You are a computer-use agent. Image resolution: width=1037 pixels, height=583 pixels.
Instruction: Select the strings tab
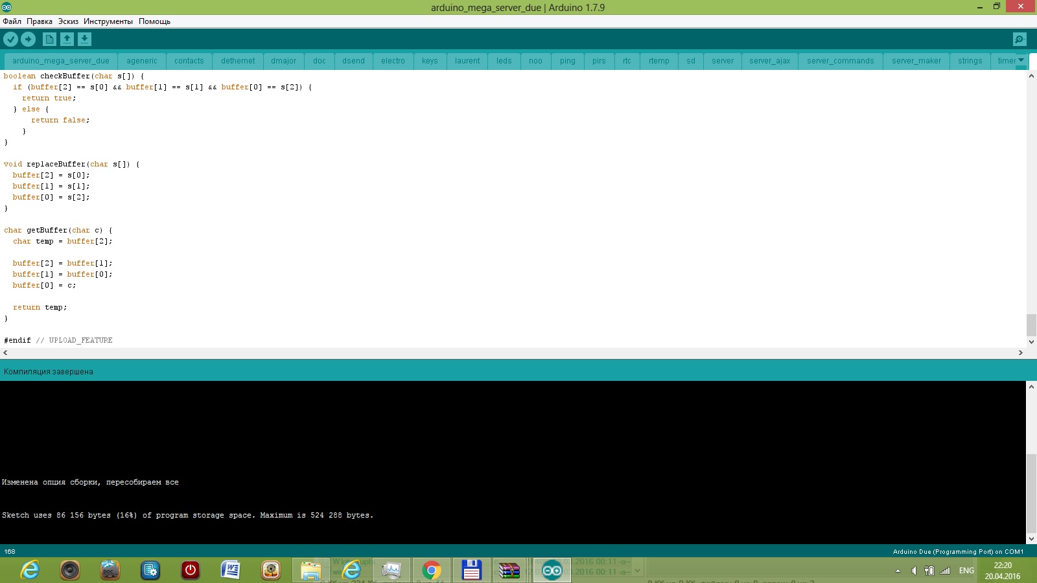970,61
